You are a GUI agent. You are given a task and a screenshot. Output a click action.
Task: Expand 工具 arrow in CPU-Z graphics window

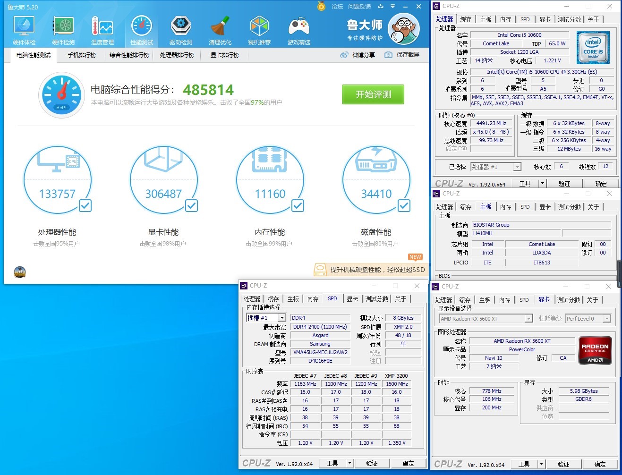tap(542, 464)
